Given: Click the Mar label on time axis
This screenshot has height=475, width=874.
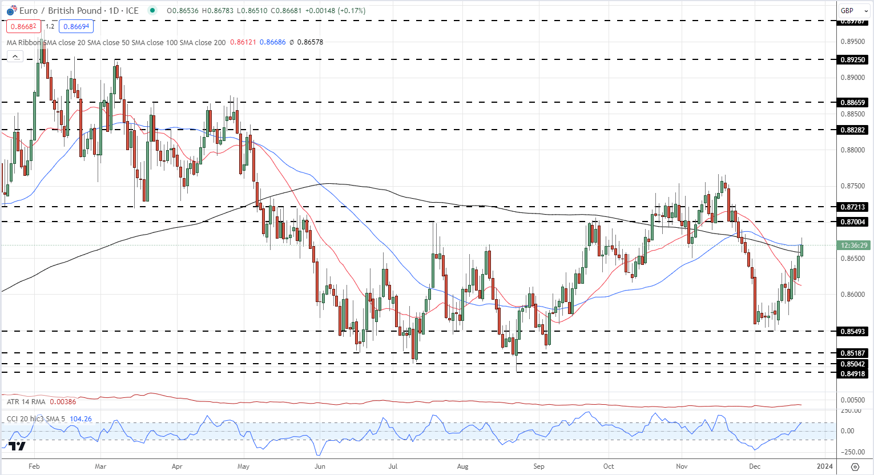Looking at the screenshot, I should [x=100, y=466].
